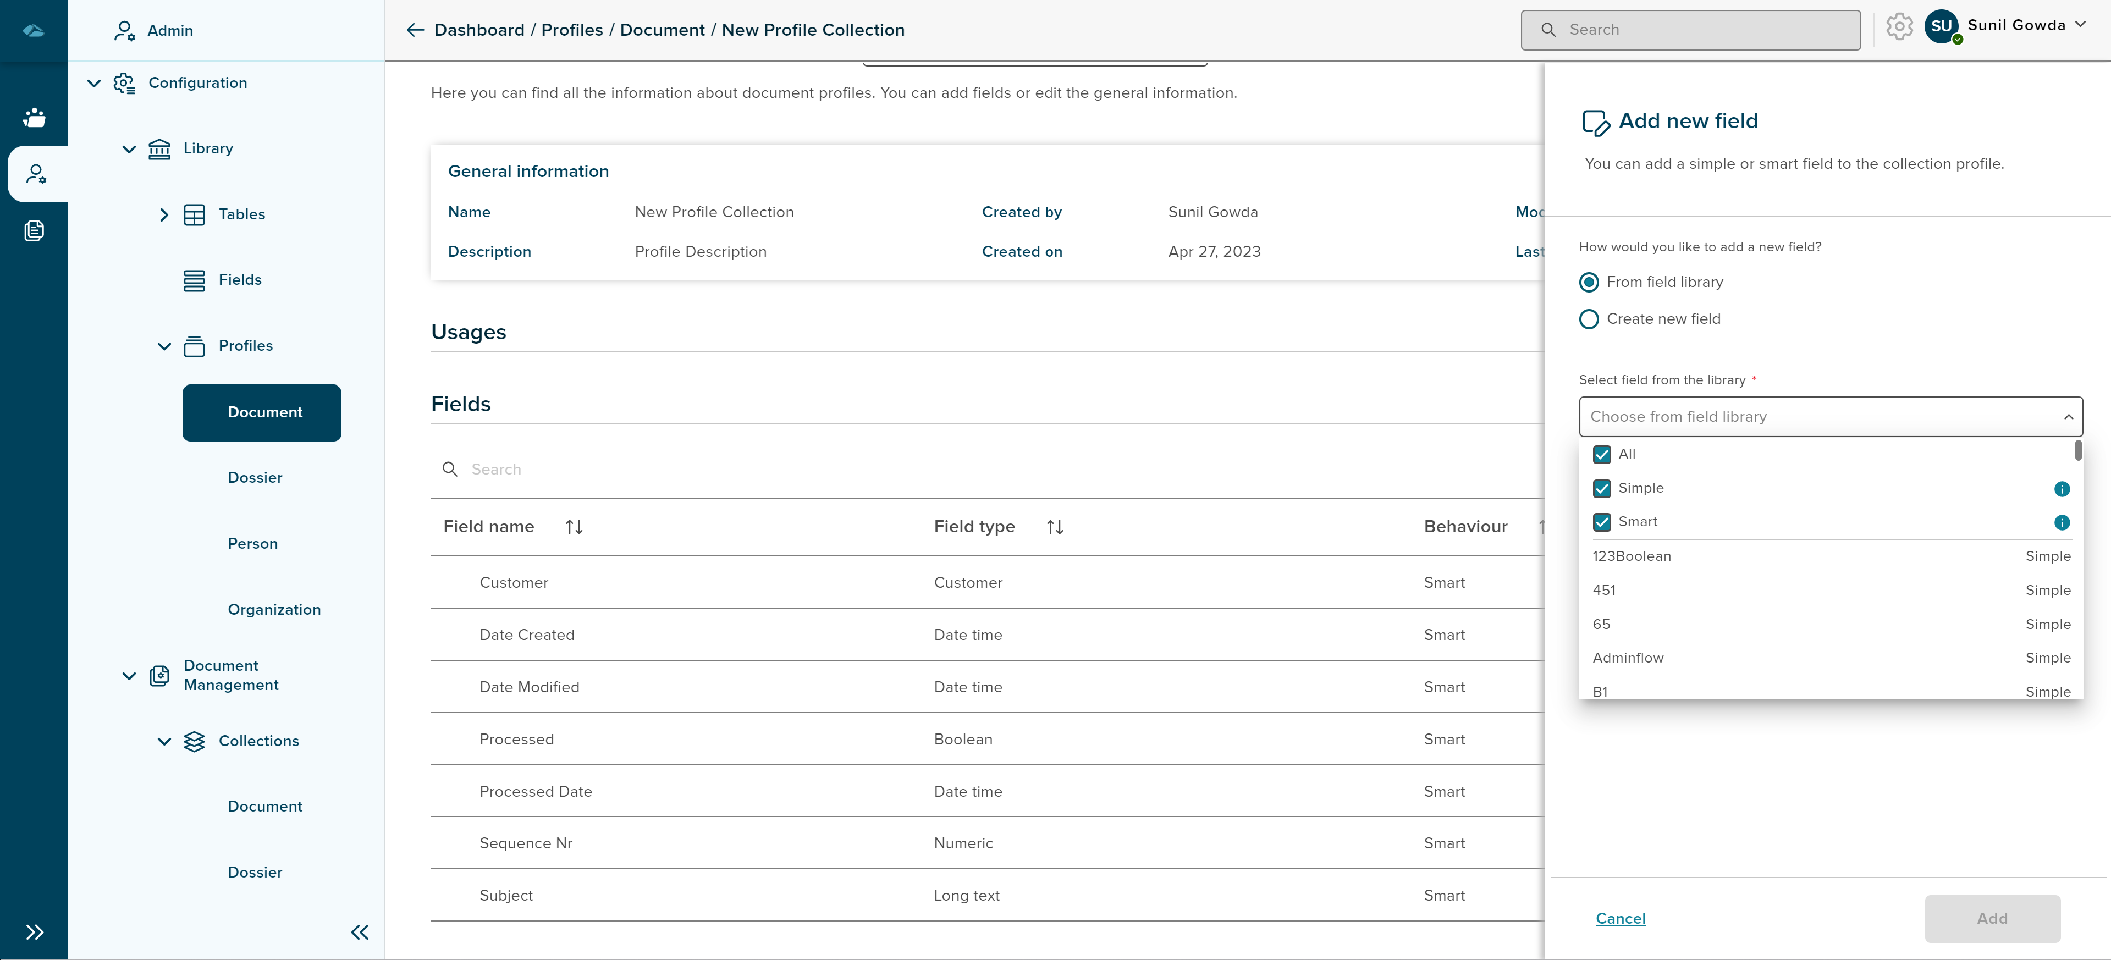This screenshot has width=2111, height=960.
Task: Click the back arrow in breadcrumb
Action: point(415,30)
